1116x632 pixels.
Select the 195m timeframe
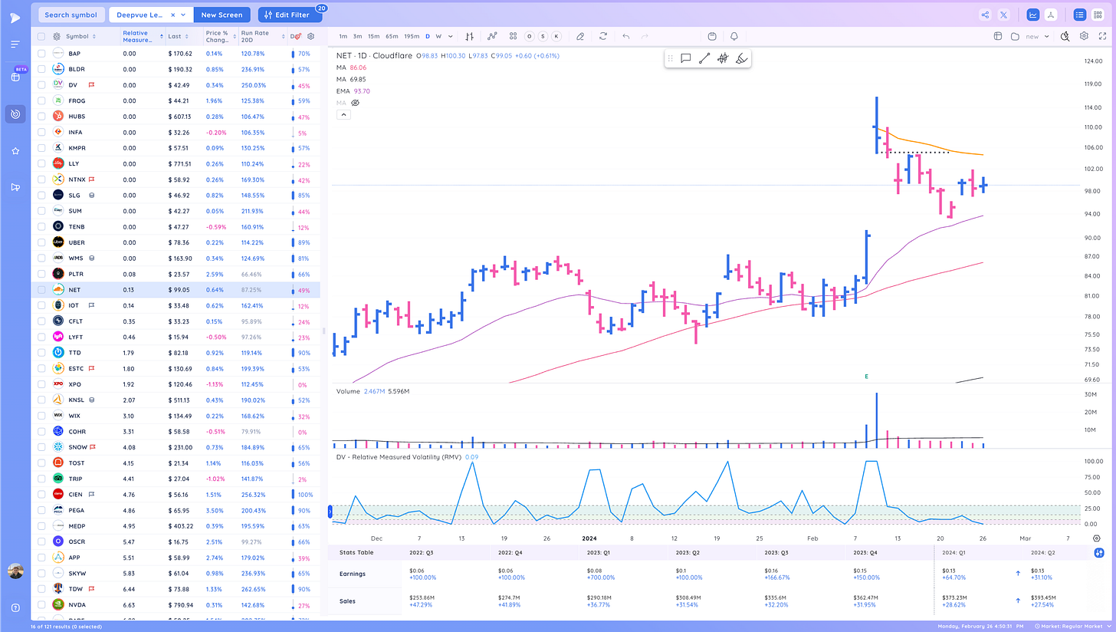click(x=412, y=36)
